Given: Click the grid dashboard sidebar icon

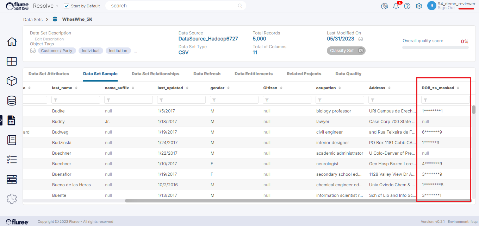Looking at the screenshot, I should (12, 62).
